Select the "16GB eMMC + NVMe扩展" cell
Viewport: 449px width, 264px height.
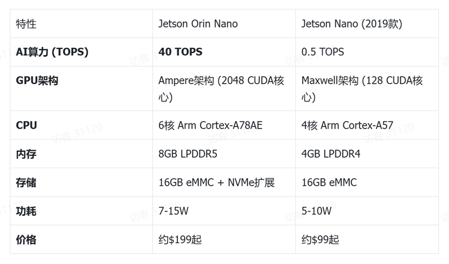(x=216, y=183)
